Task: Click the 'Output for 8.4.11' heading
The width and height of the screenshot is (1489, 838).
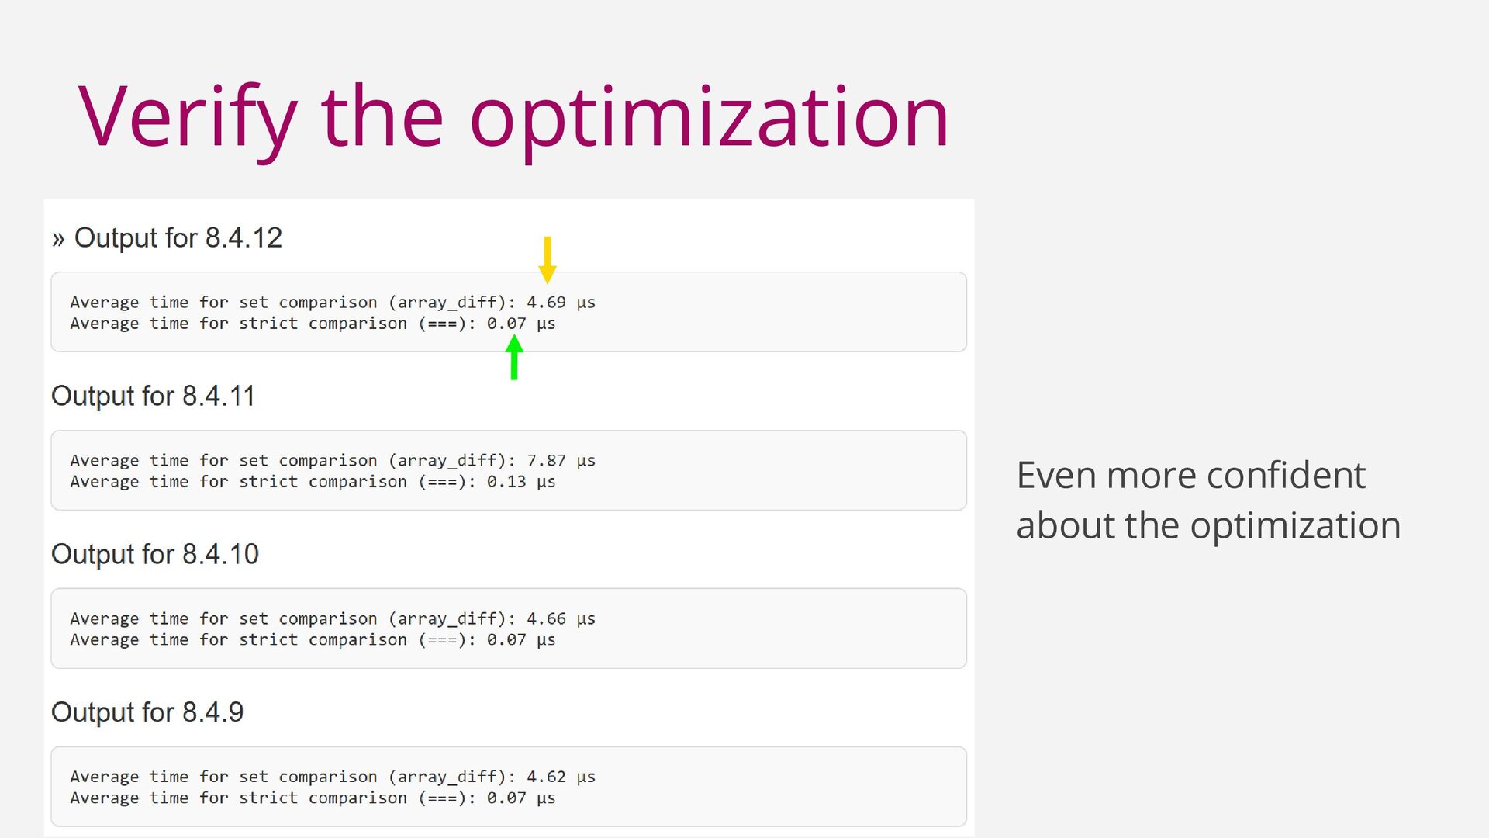Action: coord(153,396)
